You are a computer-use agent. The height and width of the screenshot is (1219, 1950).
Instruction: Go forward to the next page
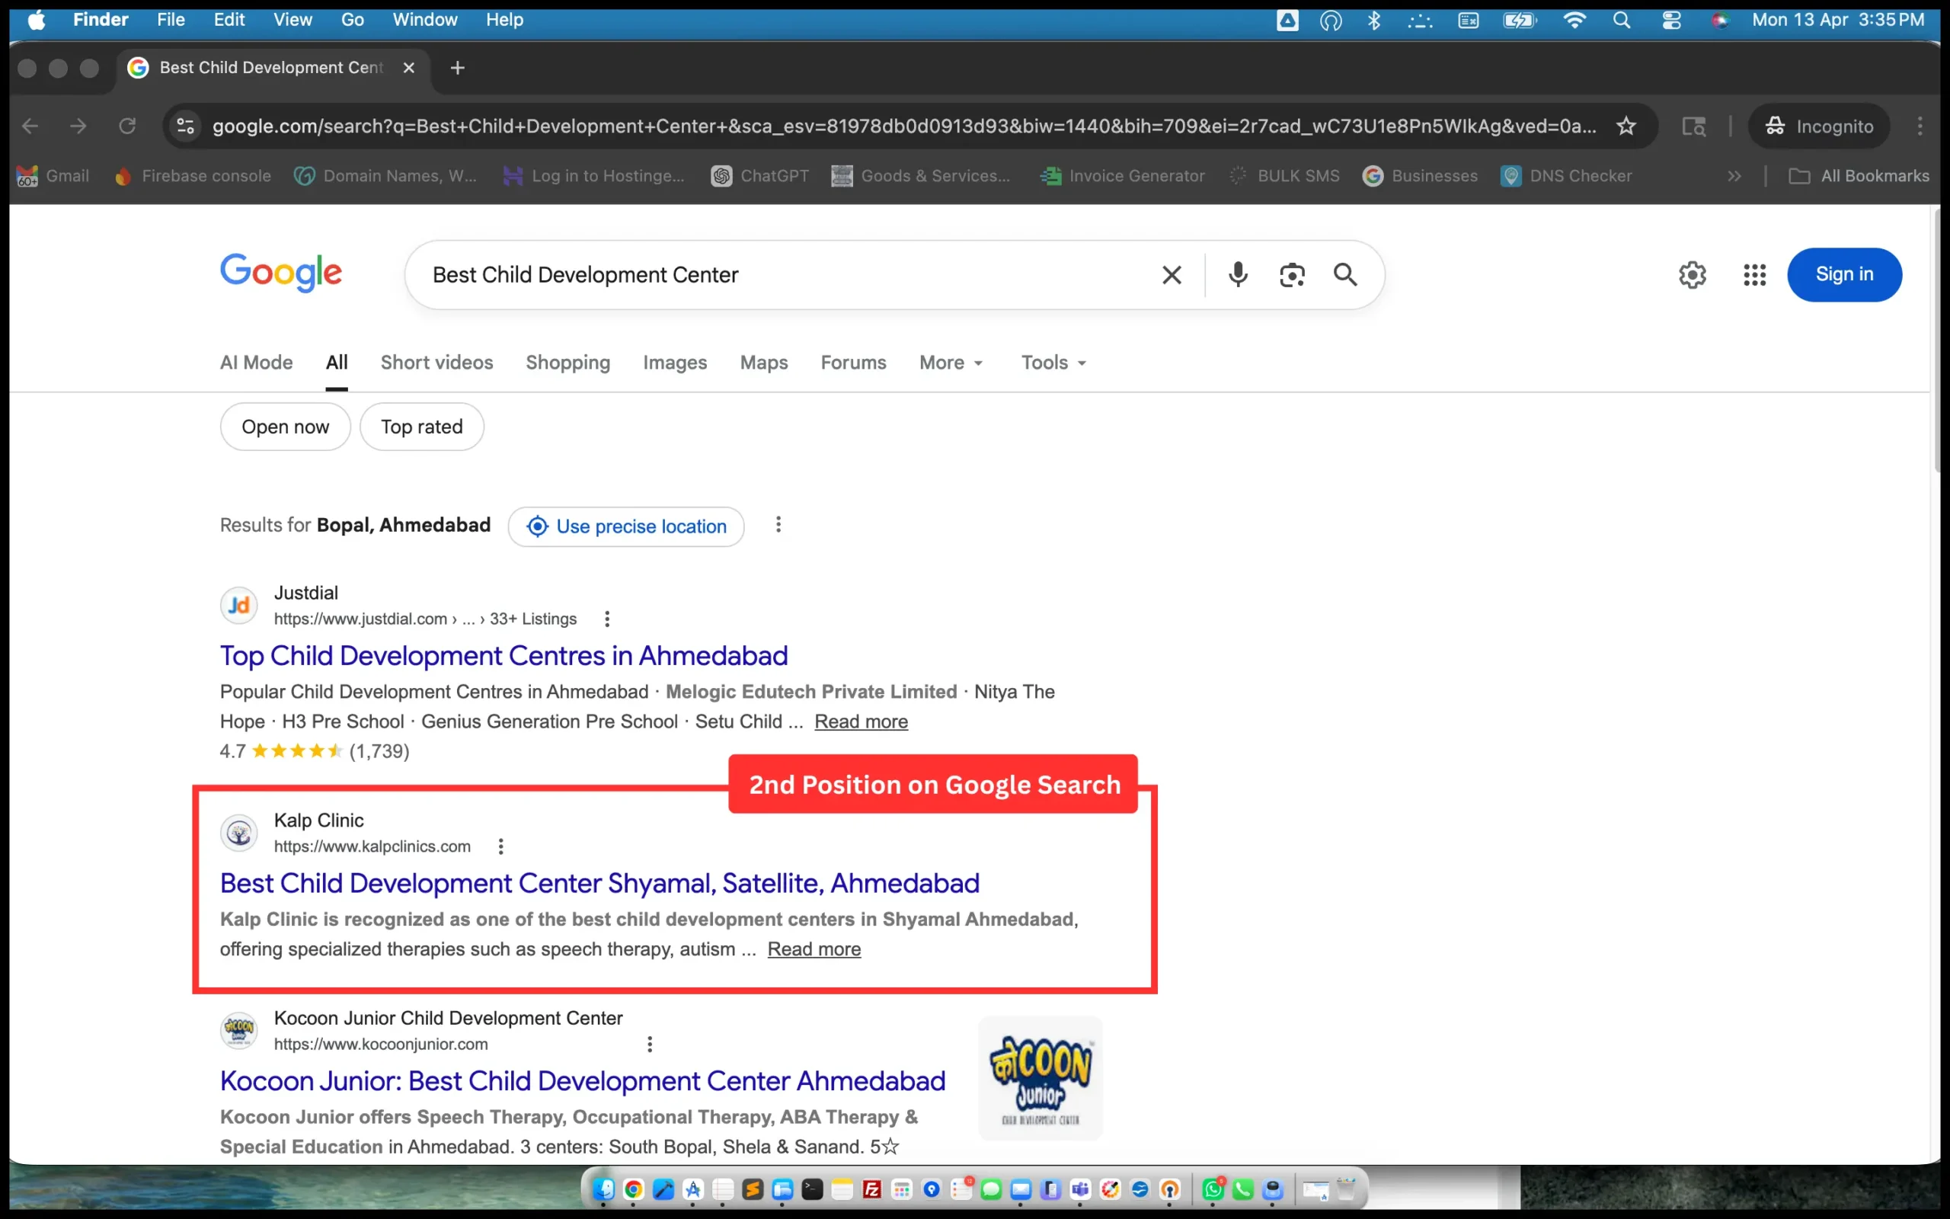pos(78,126)
